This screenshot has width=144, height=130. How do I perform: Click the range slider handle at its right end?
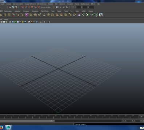[x=52, y=121]
